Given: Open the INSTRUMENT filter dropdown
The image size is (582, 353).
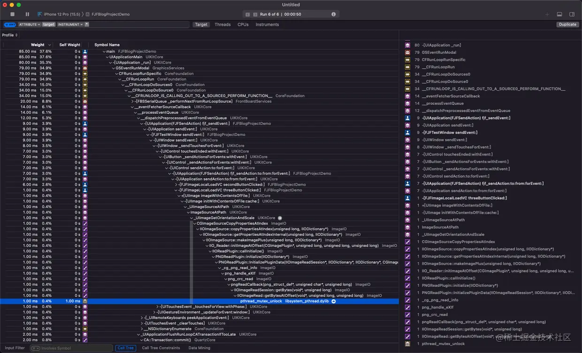Looking at the screenshot, I should [70, 24].
